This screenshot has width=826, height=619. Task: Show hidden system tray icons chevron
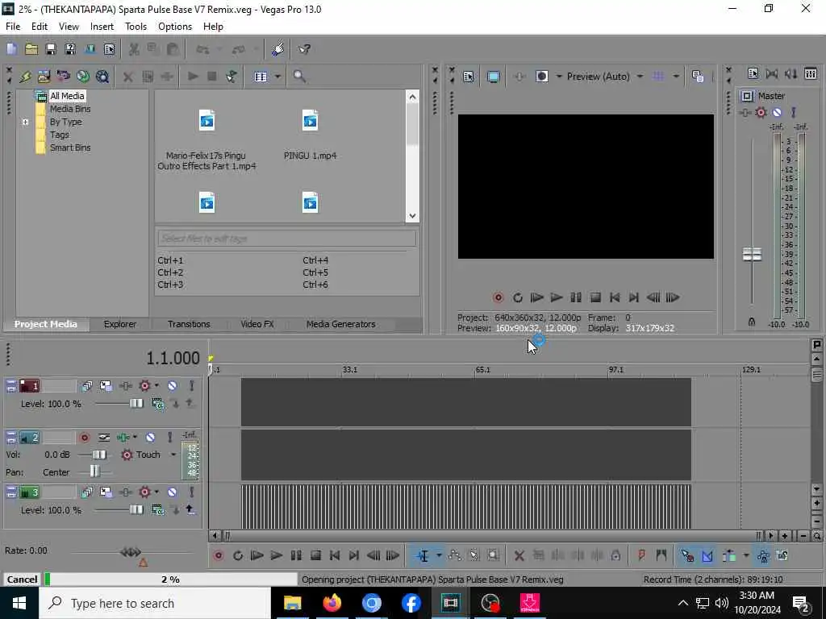[682, 603]
